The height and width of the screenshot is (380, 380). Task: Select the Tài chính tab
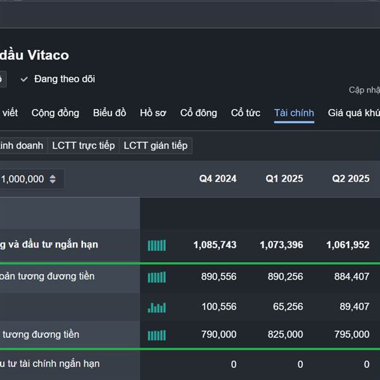pyautogui.click(x=294, y=113)
